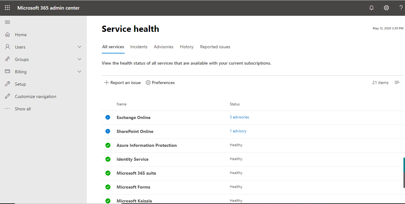Click the Preferences button

pyautogui.click(x=160, y=83)
